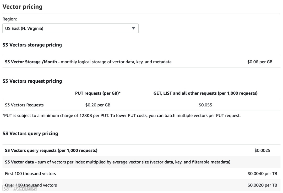Click the $0.055 request price

pyautogui.click(x=205, y=105)
